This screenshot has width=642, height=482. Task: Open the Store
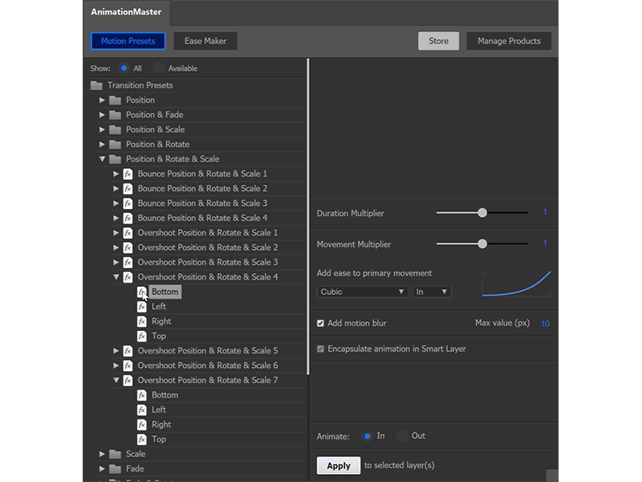pos(438,41)
